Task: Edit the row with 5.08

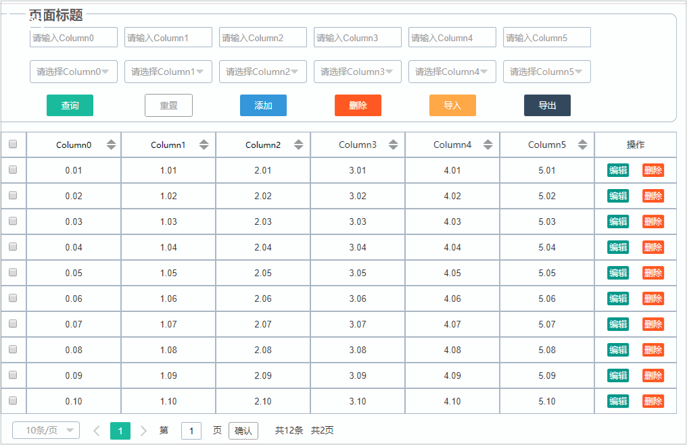Action: (618, 350)
